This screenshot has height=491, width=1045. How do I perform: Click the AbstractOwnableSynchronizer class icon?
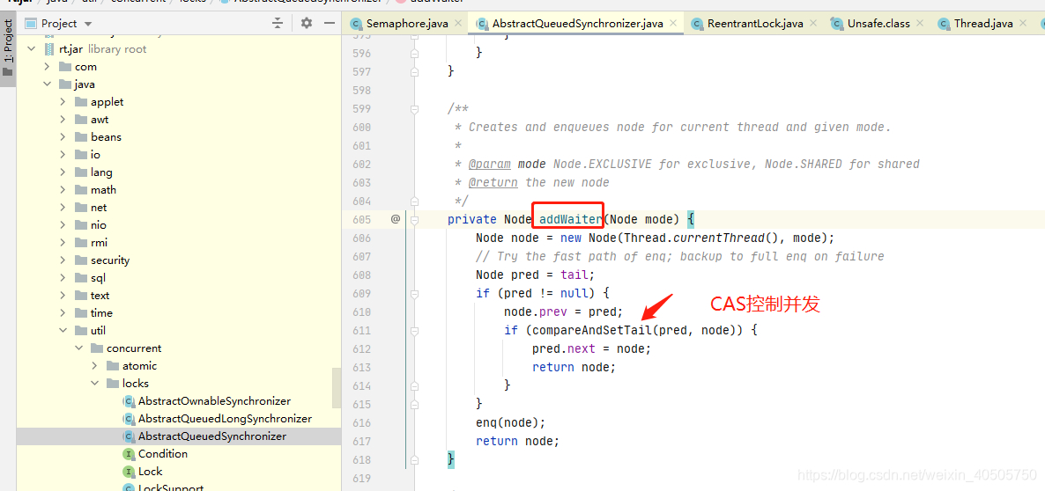(x=129, y=401)
